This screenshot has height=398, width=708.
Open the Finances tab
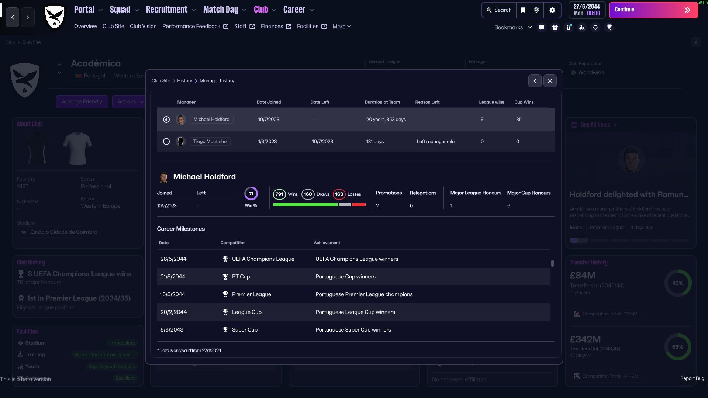point(276,27)
